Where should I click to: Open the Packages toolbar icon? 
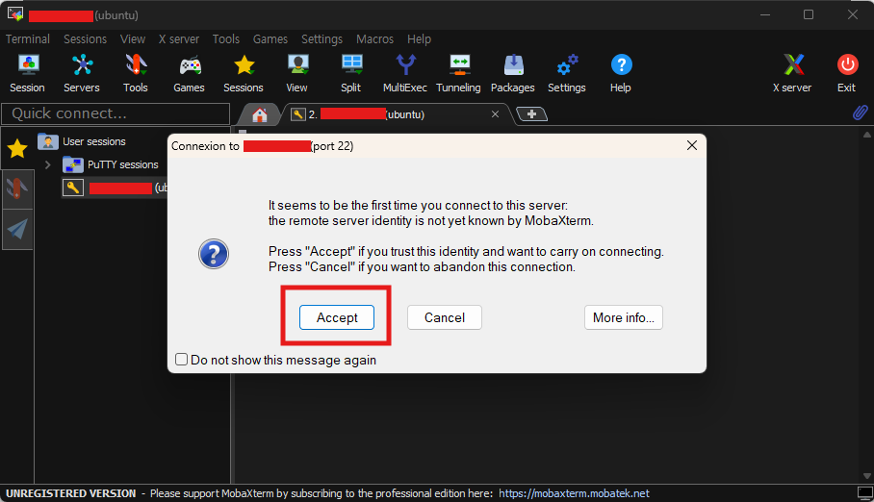pyautogui.click(x=513, y=73)
